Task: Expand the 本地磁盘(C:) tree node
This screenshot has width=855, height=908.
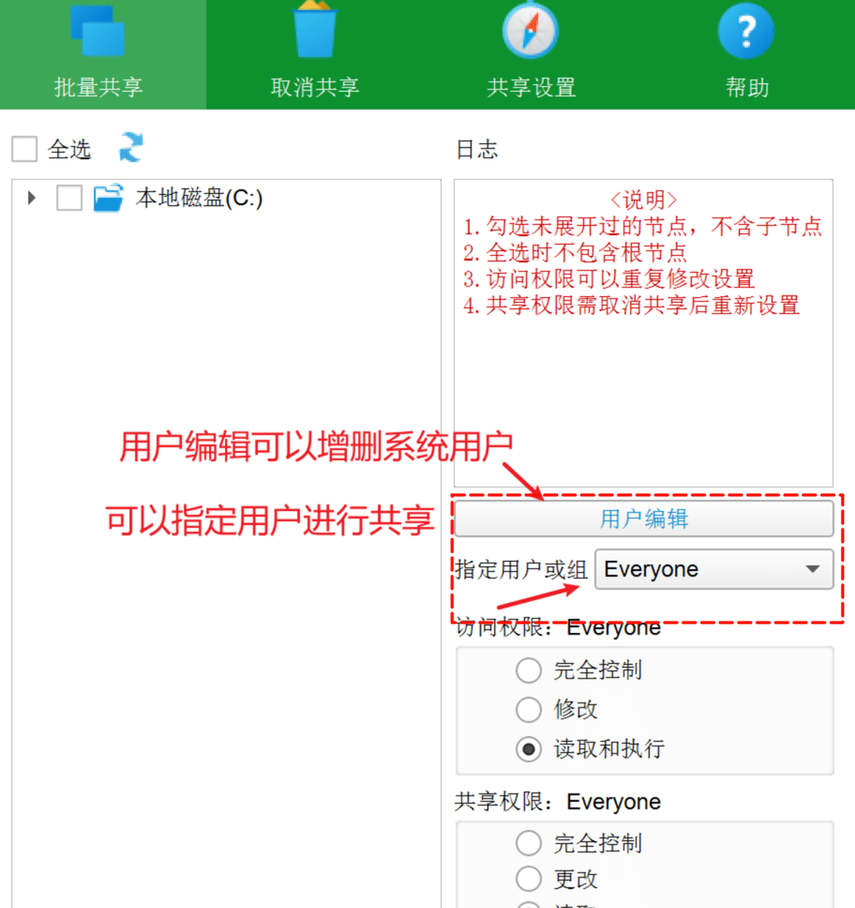Action: coord(30,198)
